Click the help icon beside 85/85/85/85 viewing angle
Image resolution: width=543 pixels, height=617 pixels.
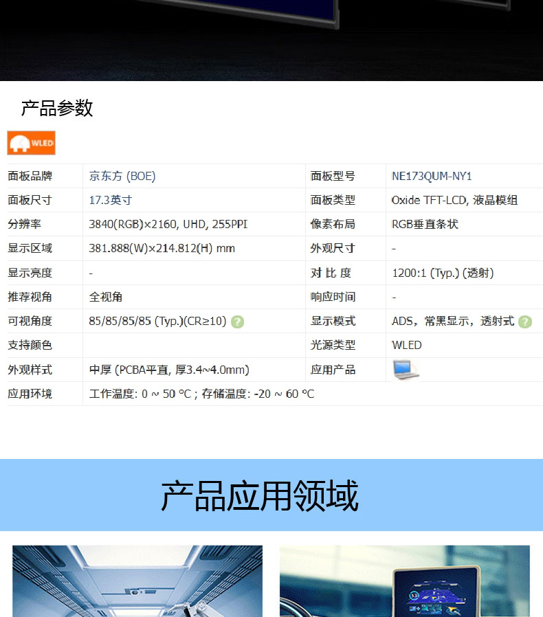(237, 322)
